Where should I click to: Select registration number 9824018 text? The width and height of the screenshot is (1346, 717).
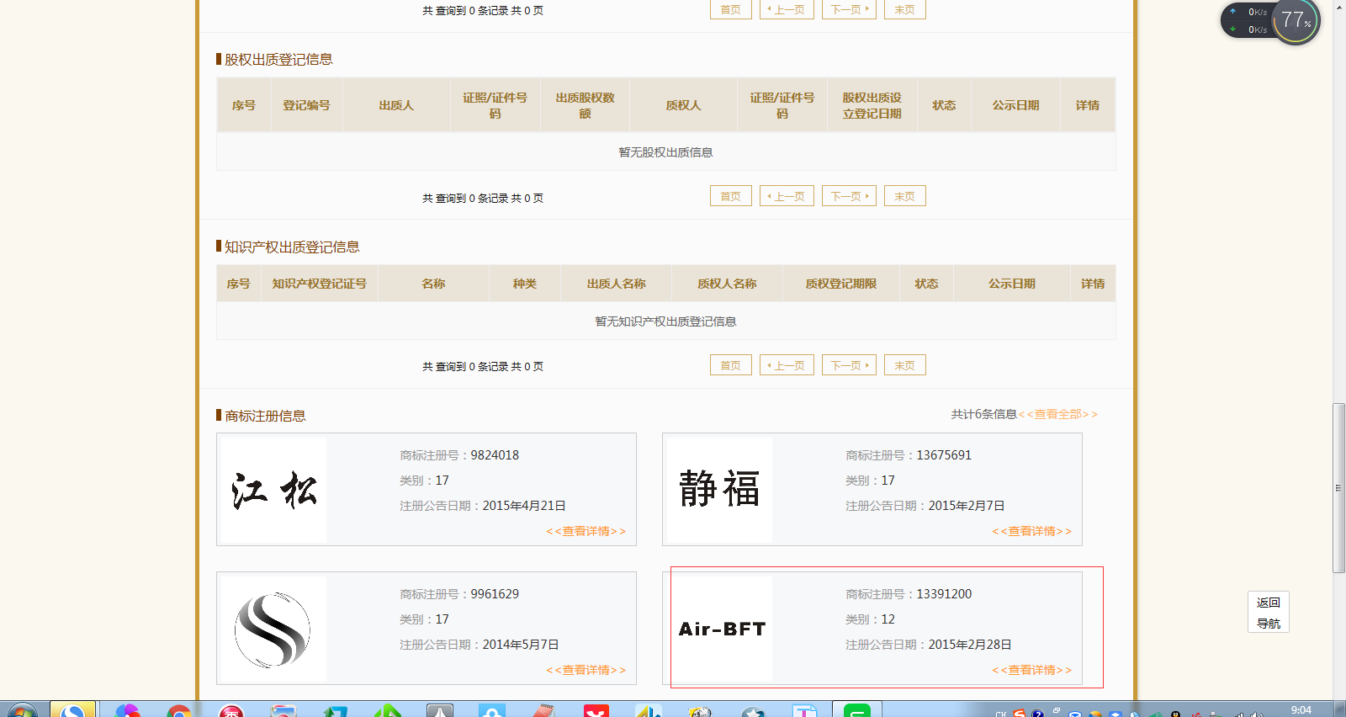495,455
